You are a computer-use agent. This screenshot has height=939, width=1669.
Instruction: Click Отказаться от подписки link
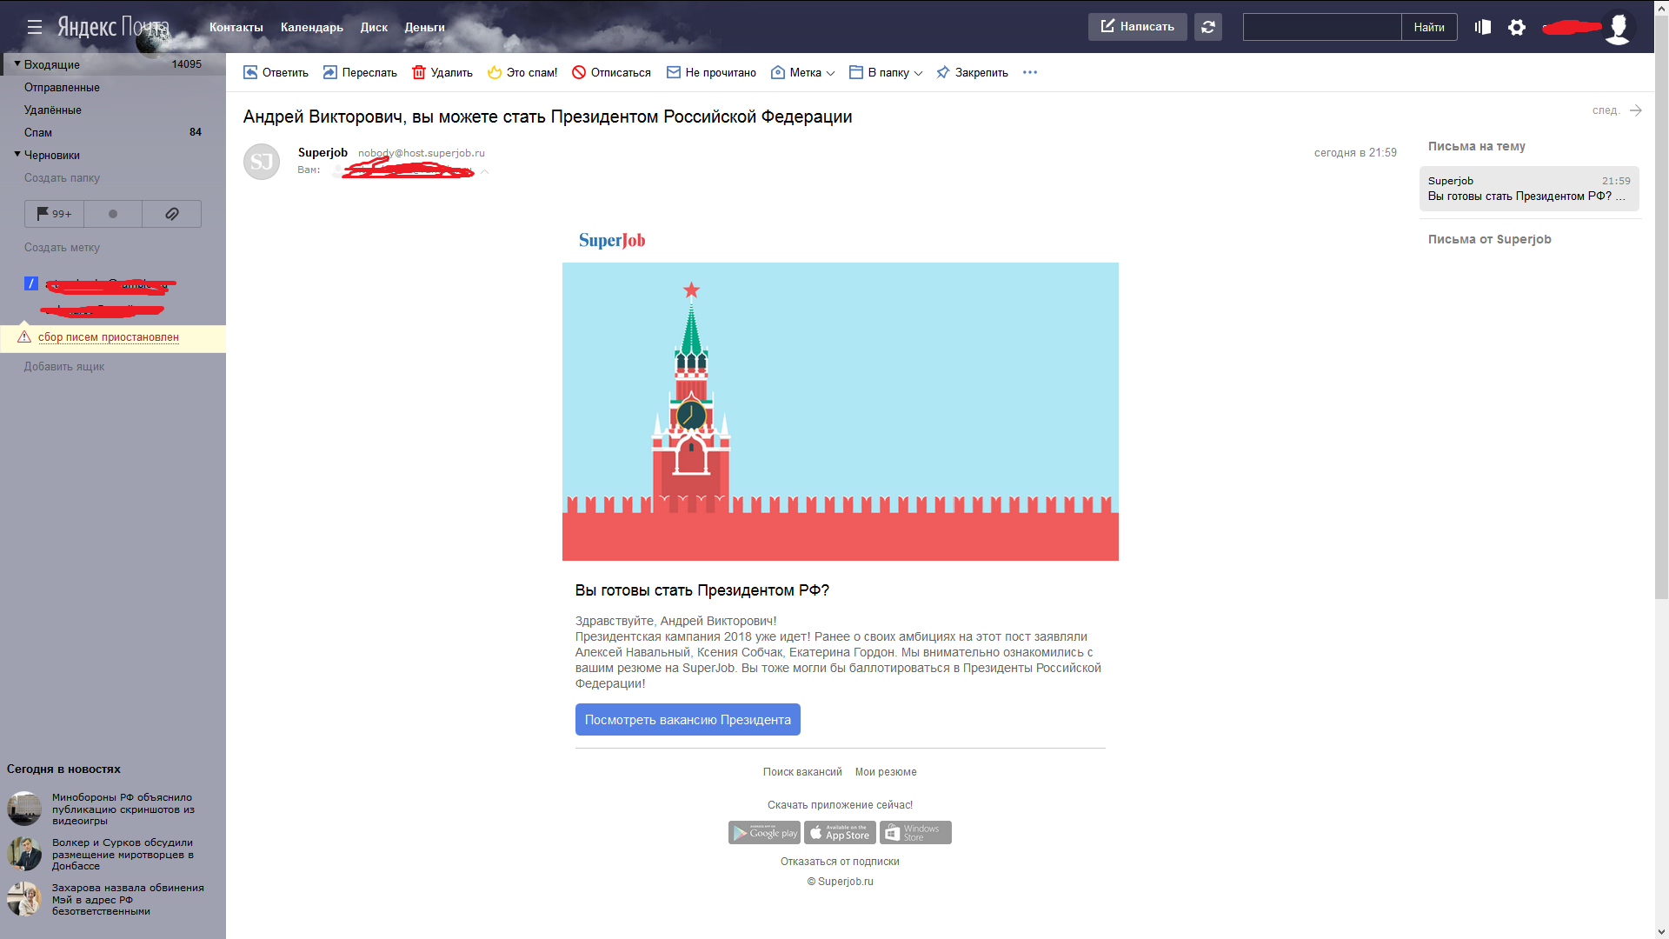pyautogui.click(x=840, y=862)
